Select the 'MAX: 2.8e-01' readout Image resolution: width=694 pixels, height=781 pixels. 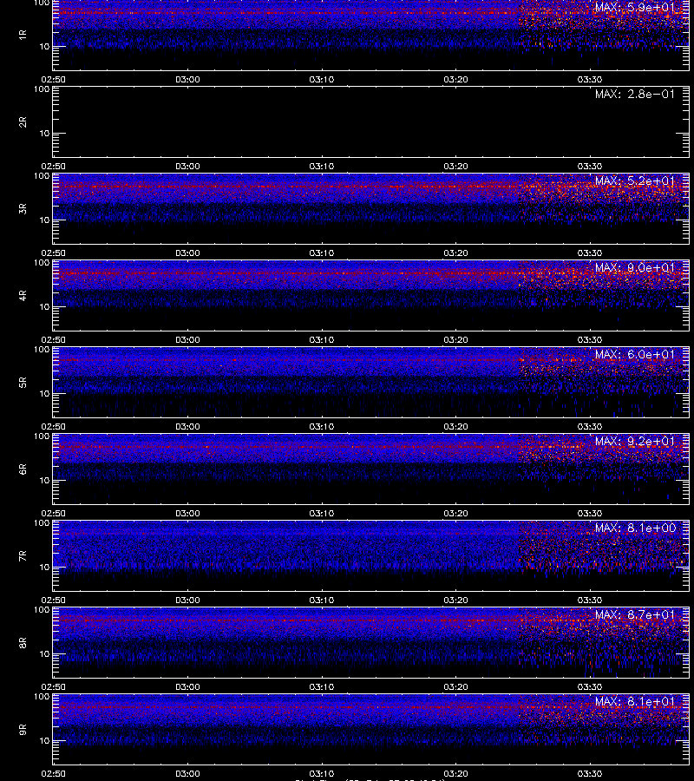point(635,94)
